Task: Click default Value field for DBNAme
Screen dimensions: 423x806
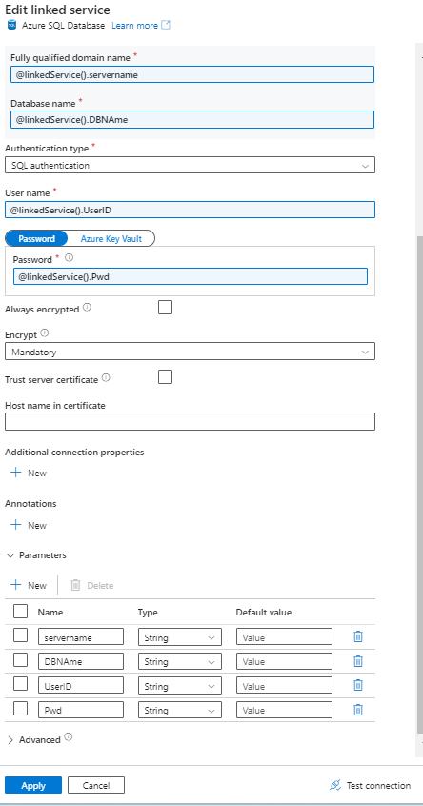Action: pos(284,661)
